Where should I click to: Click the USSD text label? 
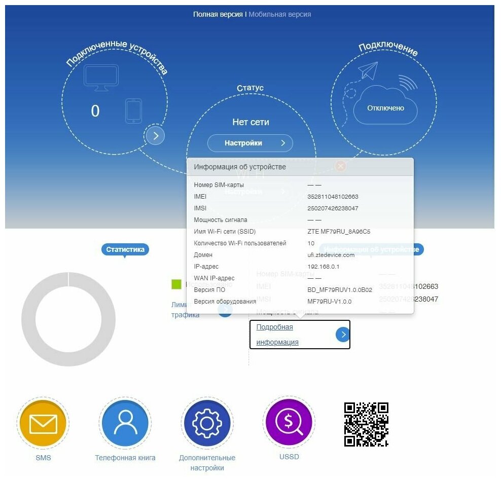289,457
